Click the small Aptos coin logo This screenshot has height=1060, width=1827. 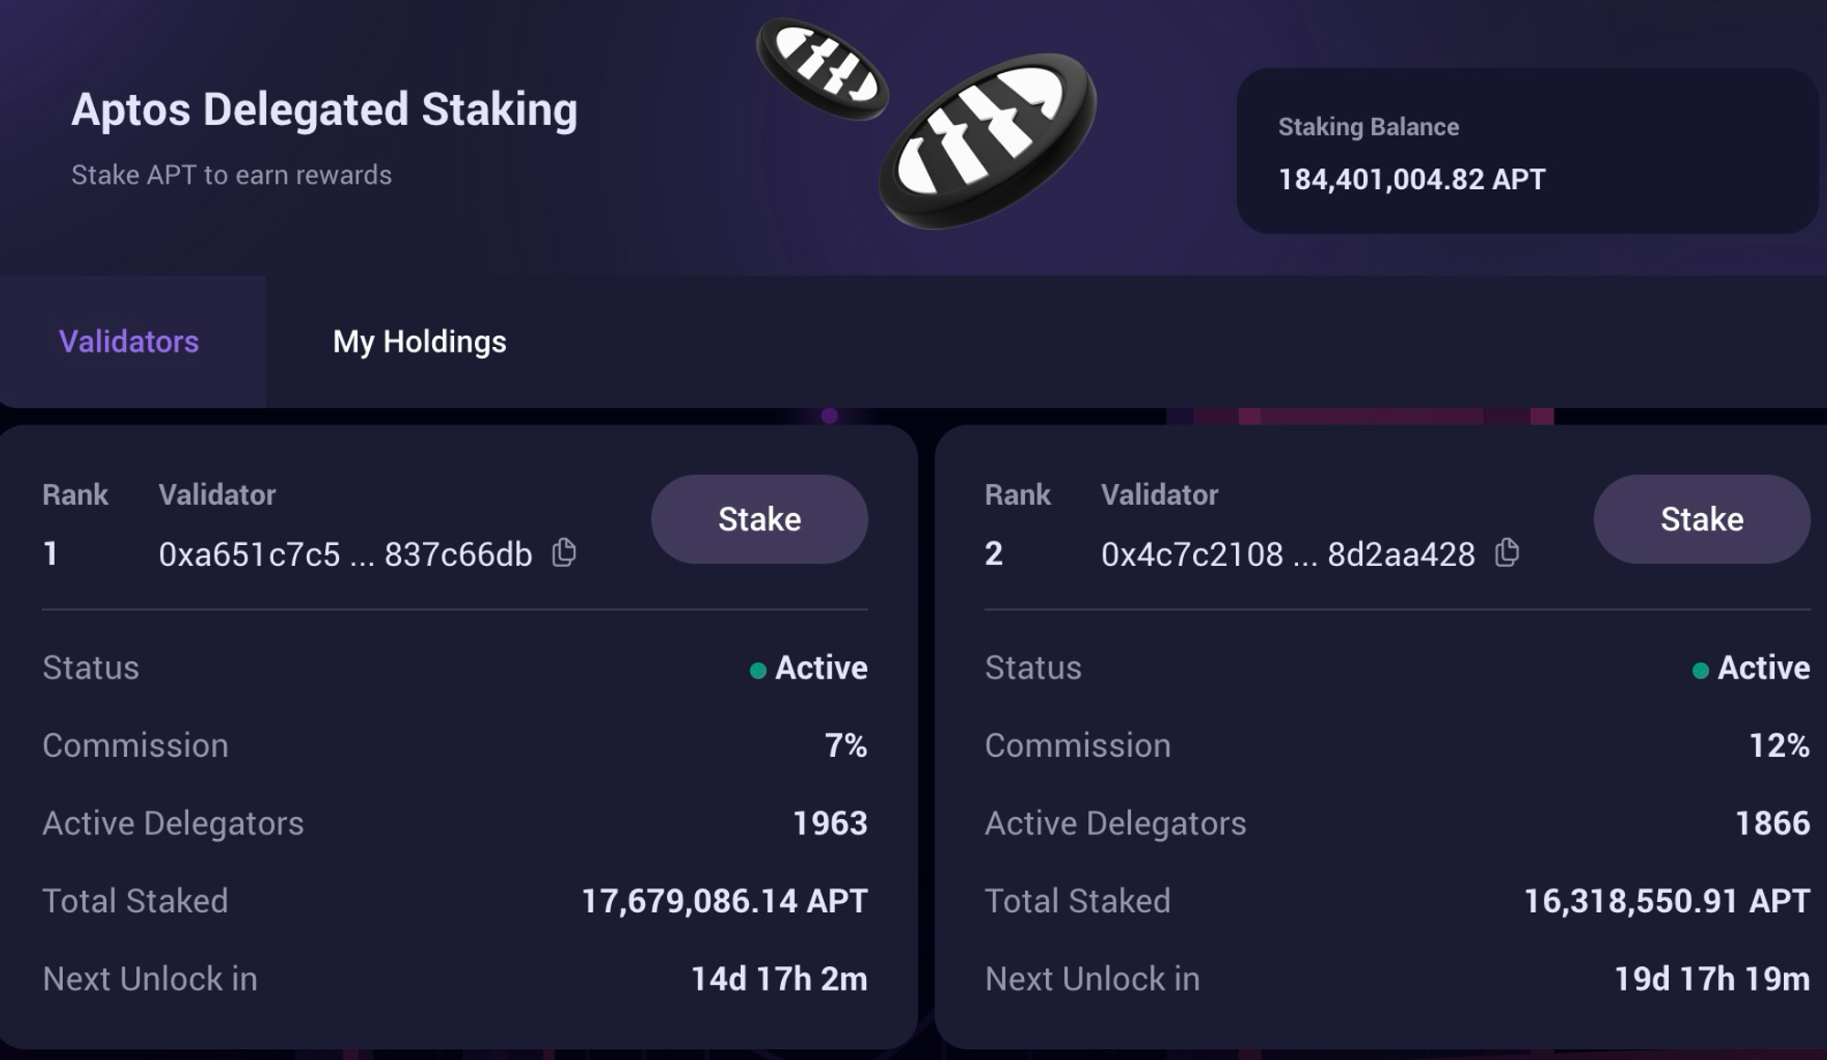[x=822, y=68]
